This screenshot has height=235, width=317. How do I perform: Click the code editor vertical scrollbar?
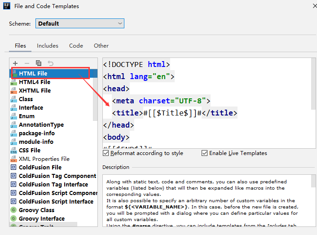coord(313,84)
